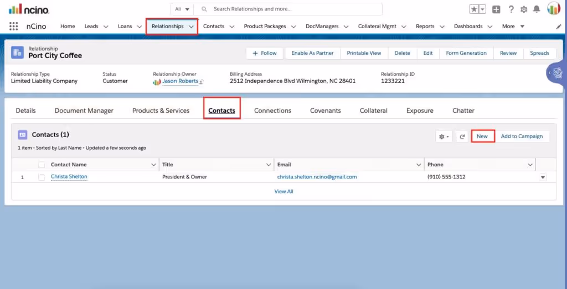The width and height of the screenshot is (567, 289).
Task: Click the Follow button
Action: click(x=265, y=53)
